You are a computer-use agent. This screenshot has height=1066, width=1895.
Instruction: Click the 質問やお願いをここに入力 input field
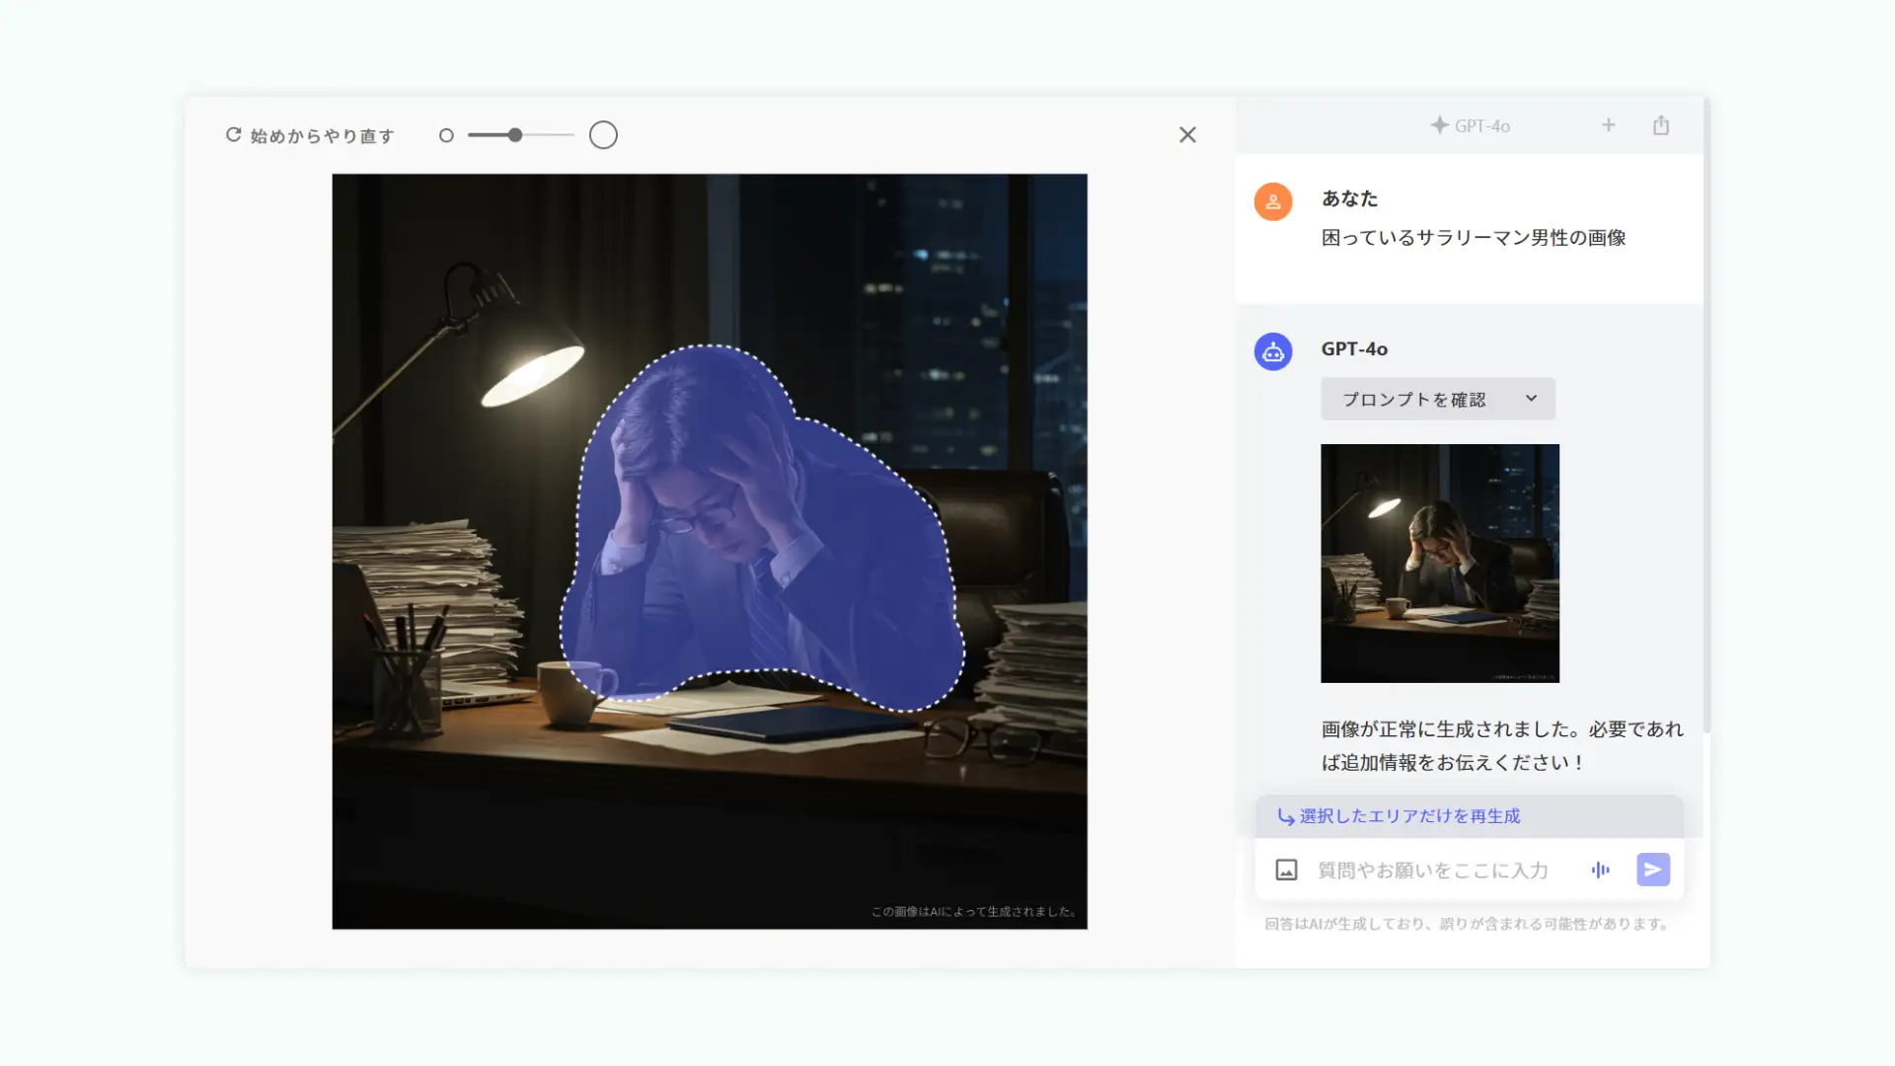(1431, 870)
